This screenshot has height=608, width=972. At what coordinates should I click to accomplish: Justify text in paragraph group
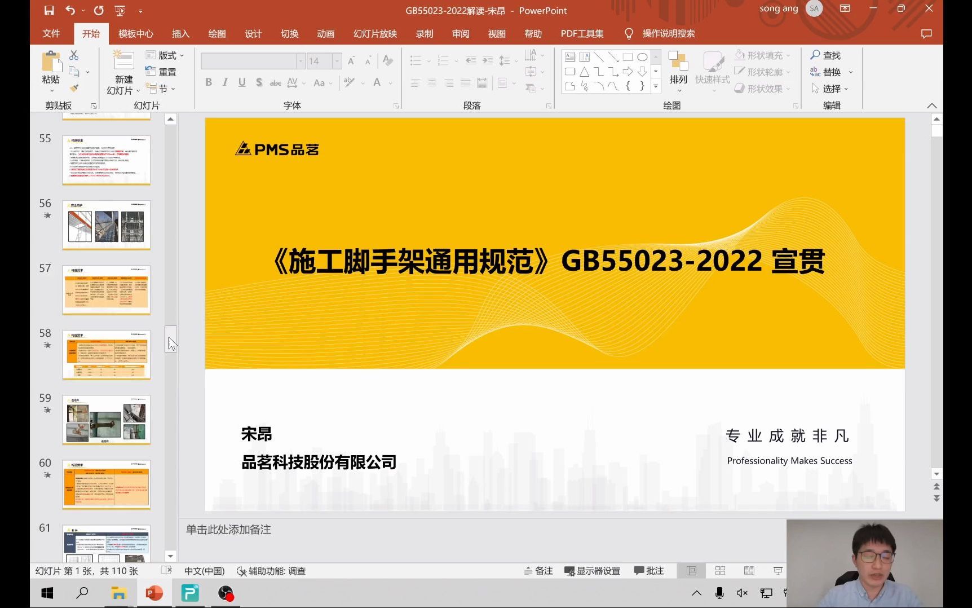(x=465, y=83)
